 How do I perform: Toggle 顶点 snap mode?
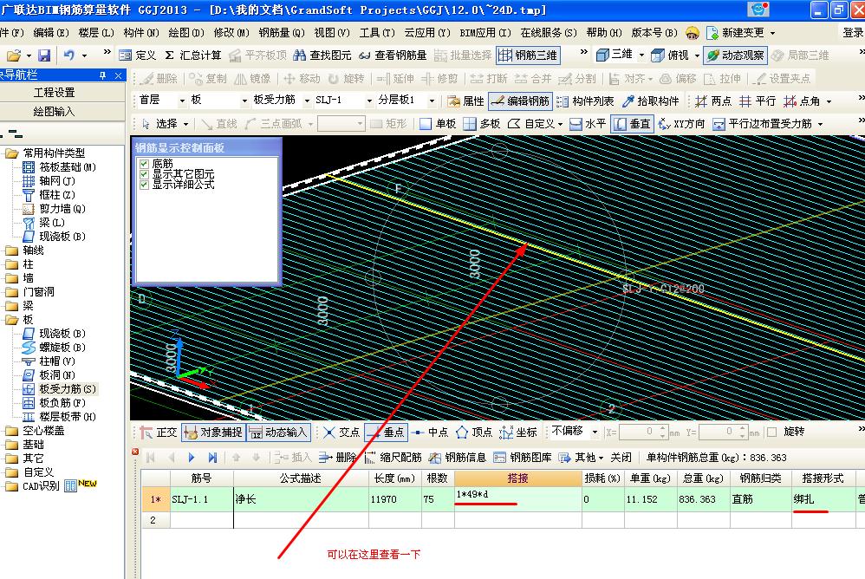[x=474, y=433]
